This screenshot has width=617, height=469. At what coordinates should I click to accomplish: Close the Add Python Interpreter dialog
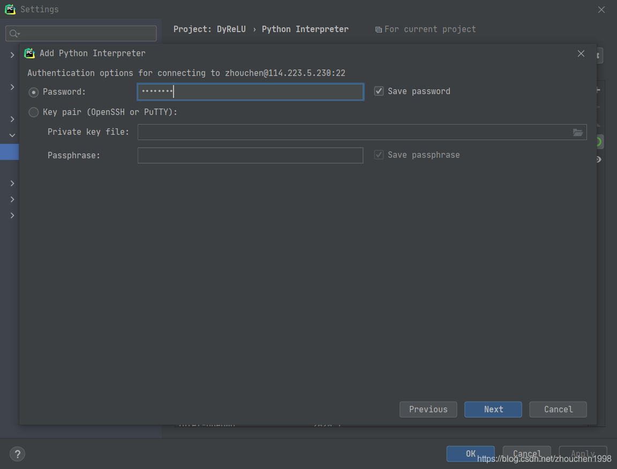(x=581, y=53)
